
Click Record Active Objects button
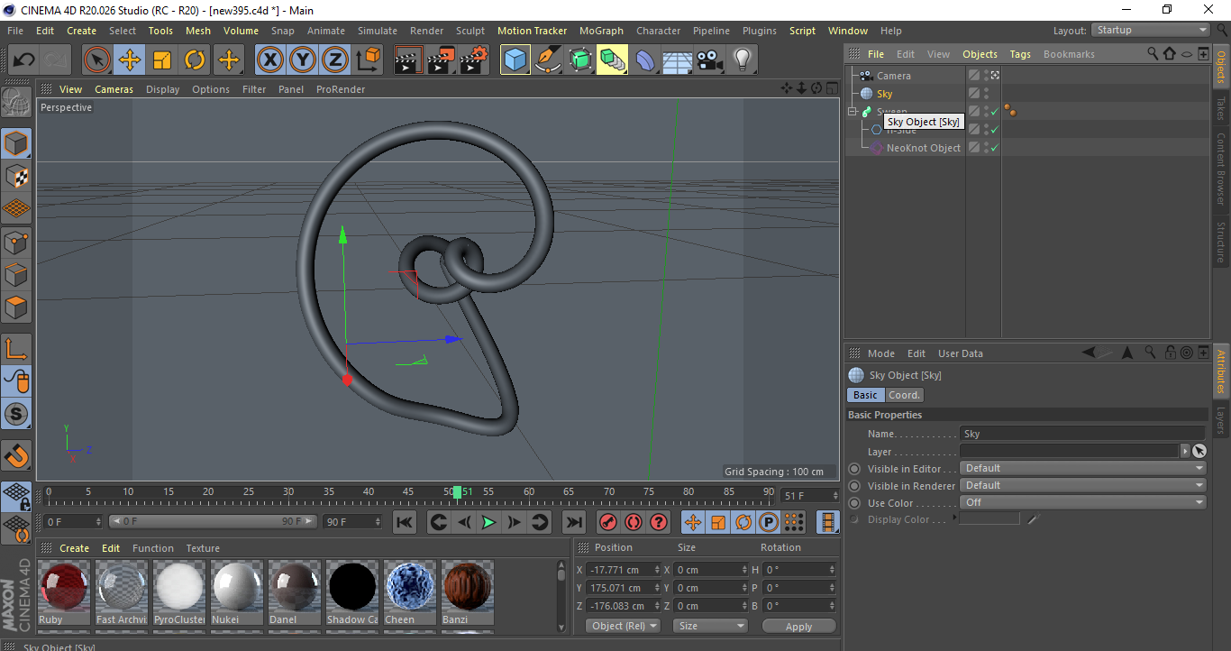point(608,522)
